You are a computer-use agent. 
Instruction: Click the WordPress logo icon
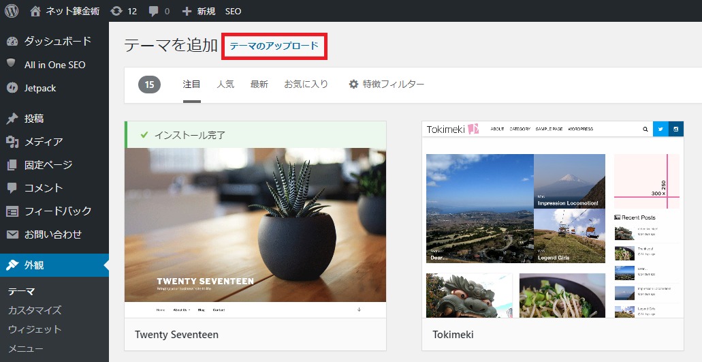click(x=12, y=11)
